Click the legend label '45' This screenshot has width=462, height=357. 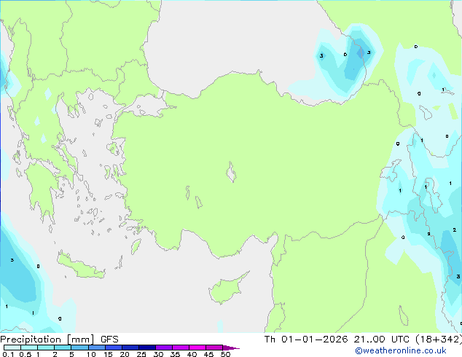coord(208,354)
